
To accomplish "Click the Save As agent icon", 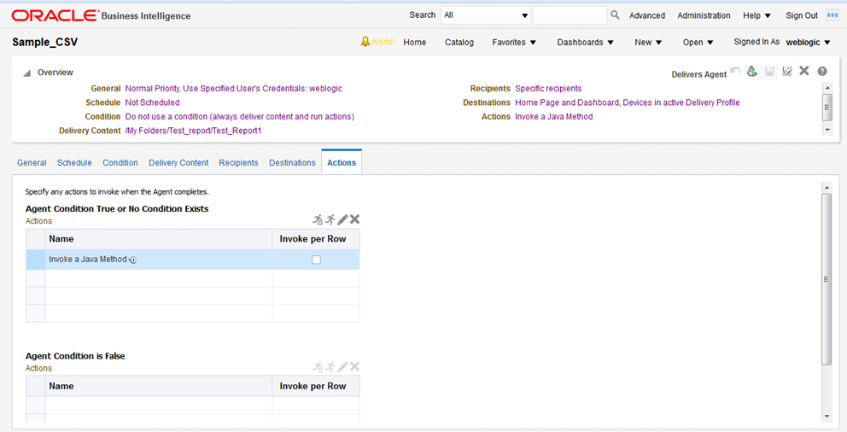I will click(x=787, y=71).
